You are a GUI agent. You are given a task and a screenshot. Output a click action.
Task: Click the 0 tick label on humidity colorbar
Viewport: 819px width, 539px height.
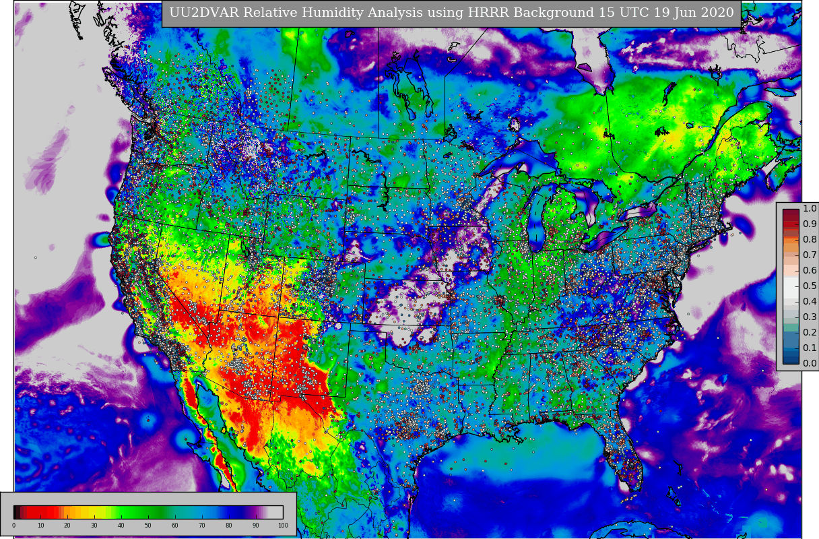coord(13,526)
